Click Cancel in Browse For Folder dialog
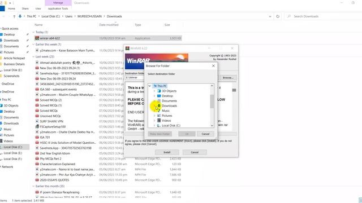362x203 pixels. pos(205,134)
